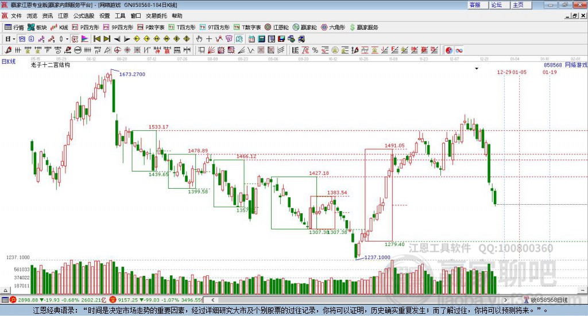Click the 网络游戏 sector name

(577, 65)
